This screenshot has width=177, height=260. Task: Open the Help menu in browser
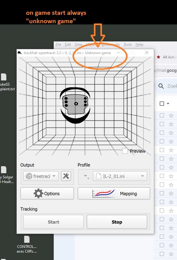[x=139, y=45]
